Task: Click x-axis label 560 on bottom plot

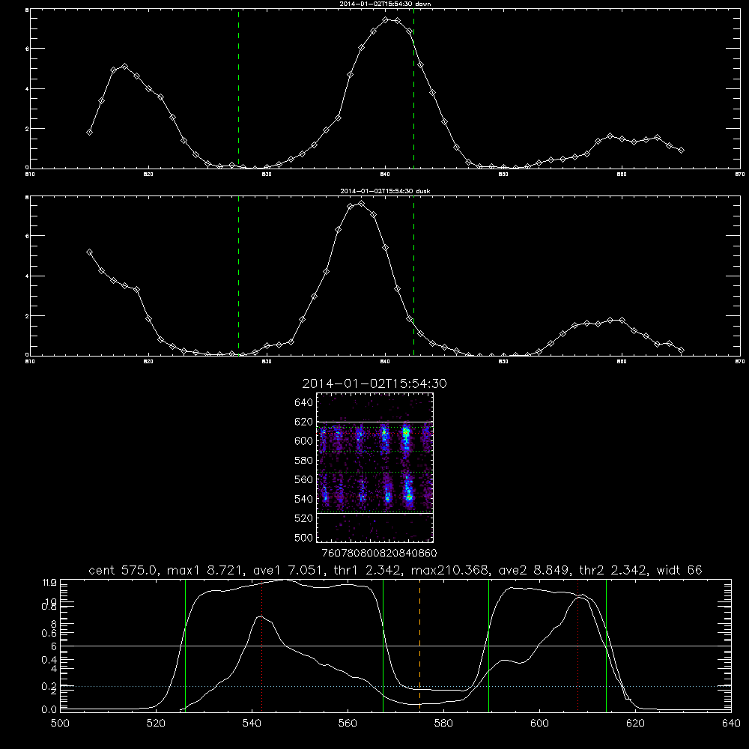Action: pyautogui.click(x=348, y=724)
